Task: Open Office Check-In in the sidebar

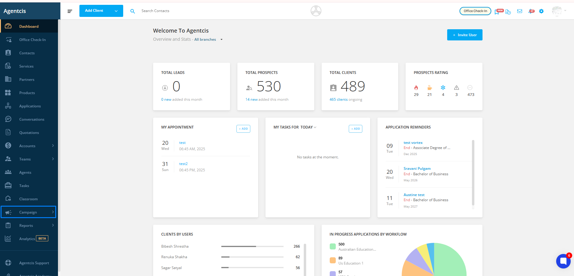Action: [29, 40]
